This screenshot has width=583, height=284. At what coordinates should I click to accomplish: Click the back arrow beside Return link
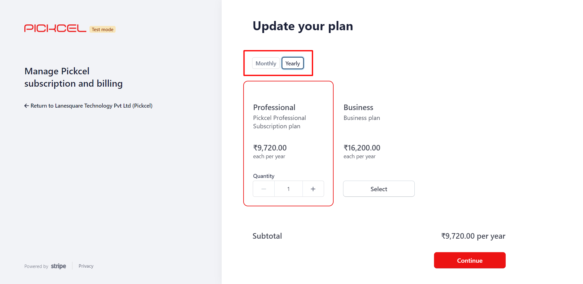point(27,106)
